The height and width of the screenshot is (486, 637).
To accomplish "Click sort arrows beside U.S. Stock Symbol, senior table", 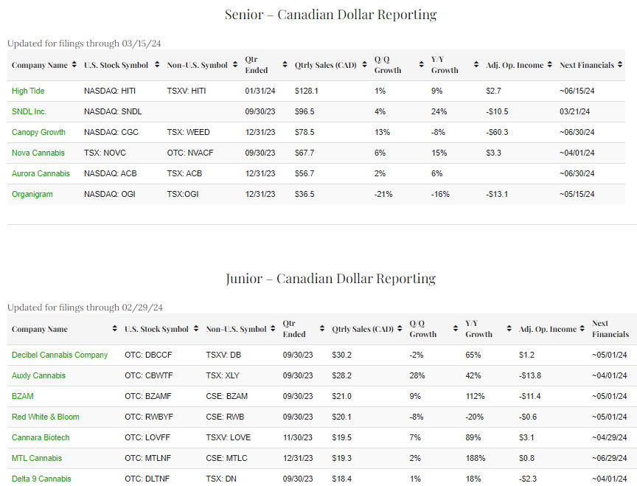I will [157, 65].
